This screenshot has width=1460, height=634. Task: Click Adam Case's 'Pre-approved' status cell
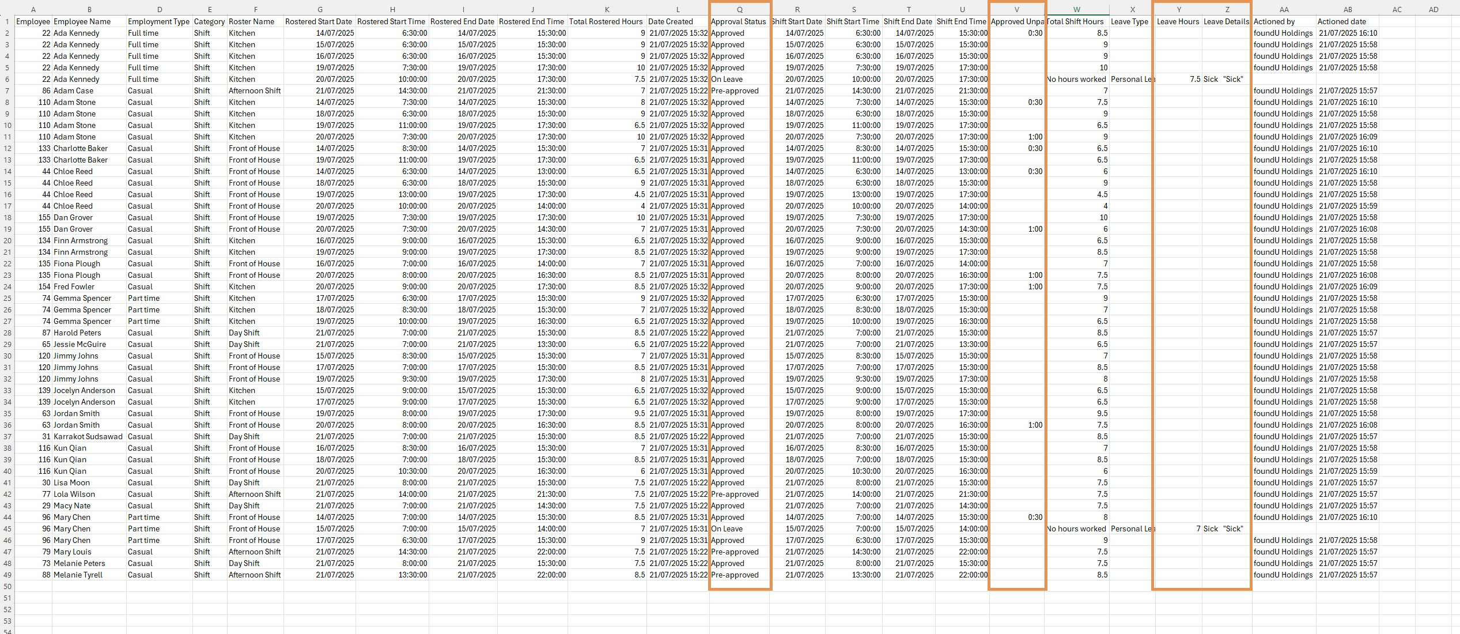point(735,90)
